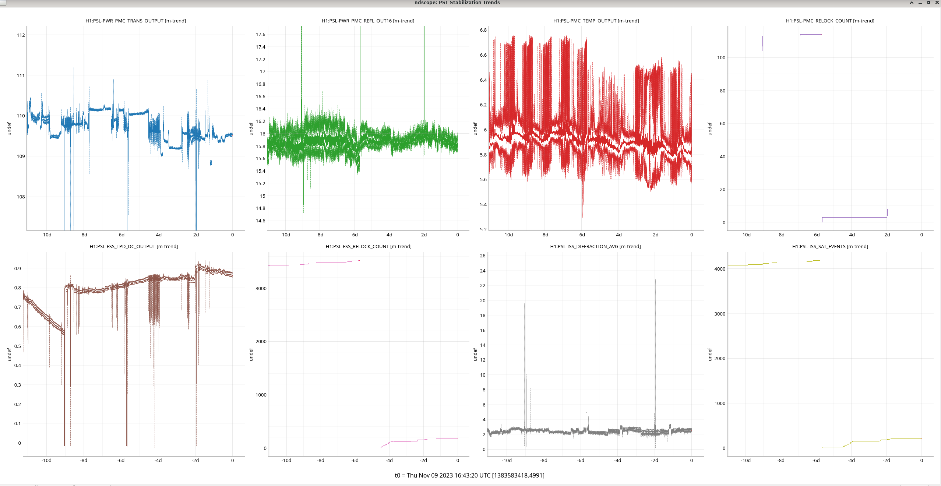The height and width of the screenshot is (486, 941).
Task: Maximize the ndscope window
Action: pos(928,3)
